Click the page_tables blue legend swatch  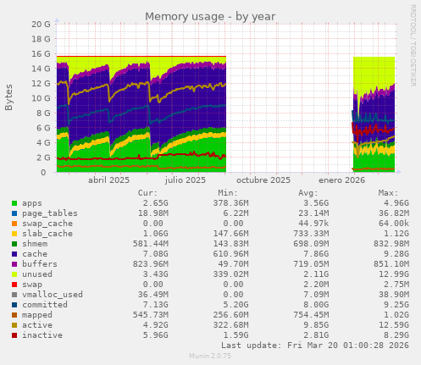point(14,213)
